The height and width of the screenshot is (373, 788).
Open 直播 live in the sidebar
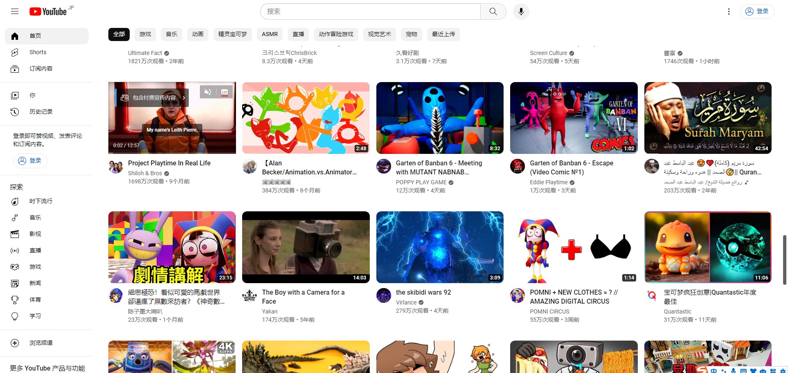click(x=47, y=250)
